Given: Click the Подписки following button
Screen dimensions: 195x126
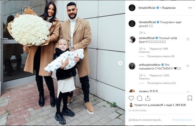Looking at the screenshot, I should pos(169,8).
